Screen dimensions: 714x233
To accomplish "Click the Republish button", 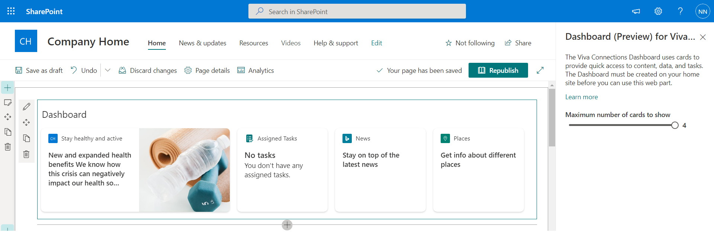I will 498,70.
